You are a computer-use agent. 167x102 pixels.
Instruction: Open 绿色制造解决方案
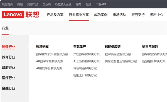click(85, 68)
